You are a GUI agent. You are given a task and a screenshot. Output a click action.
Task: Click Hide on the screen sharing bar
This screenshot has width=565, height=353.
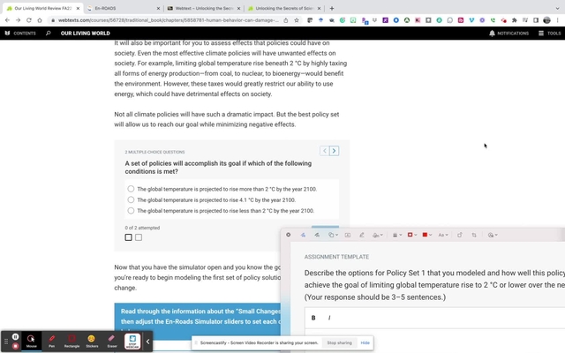[365, 342]
